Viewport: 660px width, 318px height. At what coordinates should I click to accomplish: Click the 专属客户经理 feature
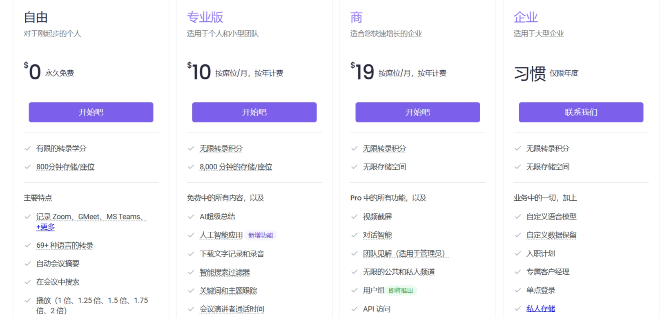click(x=548, y=272)
